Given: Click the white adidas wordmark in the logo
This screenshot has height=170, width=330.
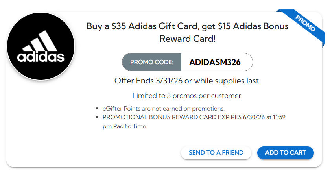Looking at the screenshot, I should (41, 57).
